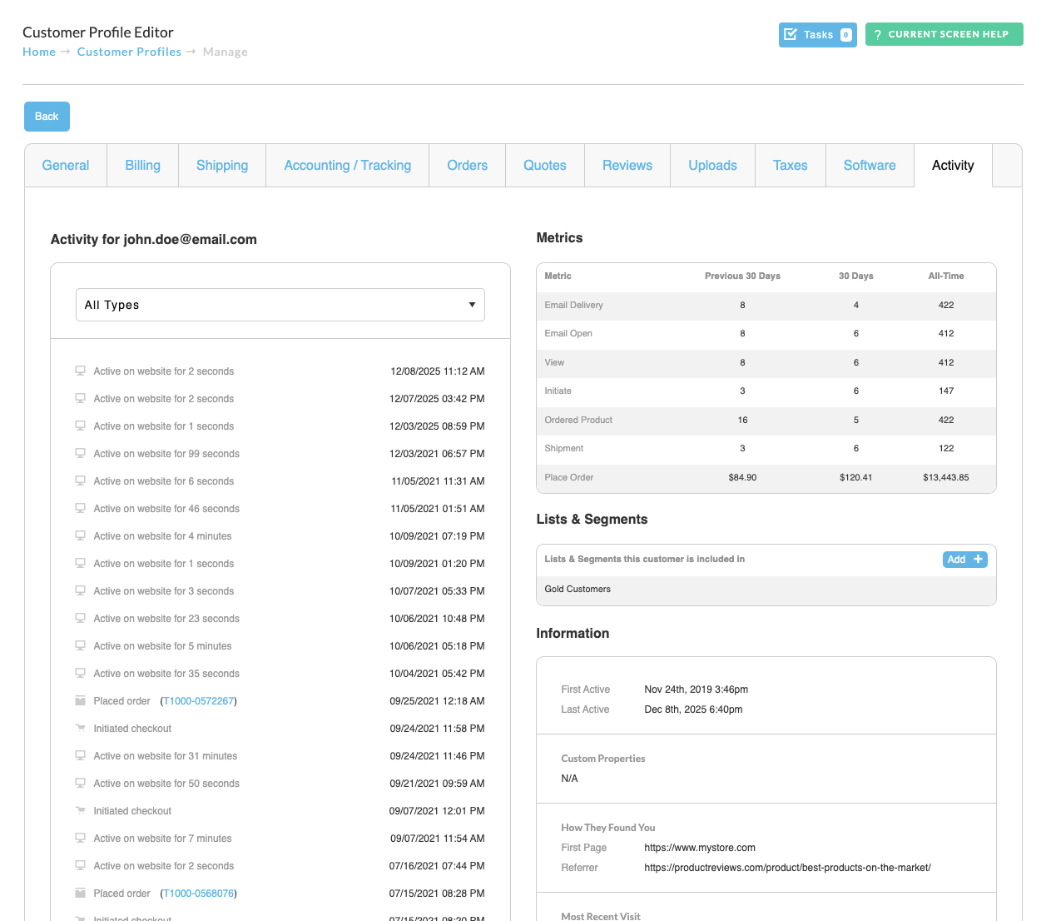Click the Tasks checkmark icon

(791, 34)
